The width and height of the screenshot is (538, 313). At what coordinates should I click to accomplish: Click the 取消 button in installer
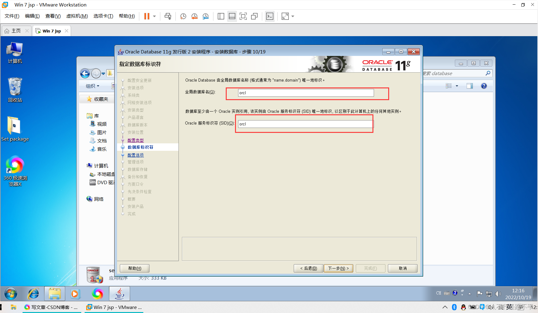(x=402, y=268)
